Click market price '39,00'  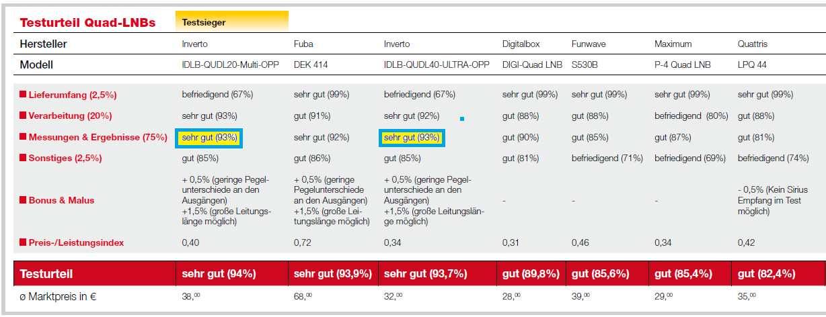(582, 296)
